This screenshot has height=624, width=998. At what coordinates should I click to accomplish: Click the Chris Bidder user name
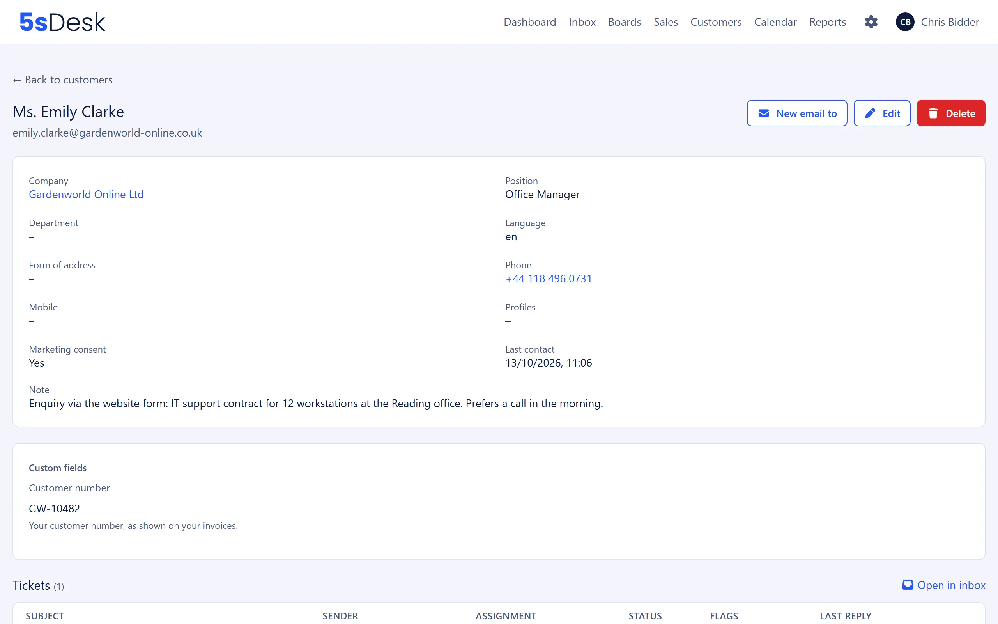[x=950, y=22]
